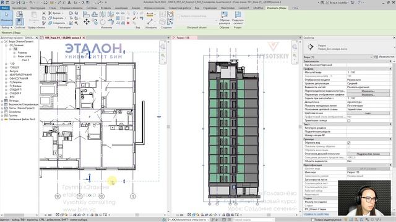The height and width of the screenshot is (222, 396).
Task: Click the red X Delete tool
Action: click(128, 23)
